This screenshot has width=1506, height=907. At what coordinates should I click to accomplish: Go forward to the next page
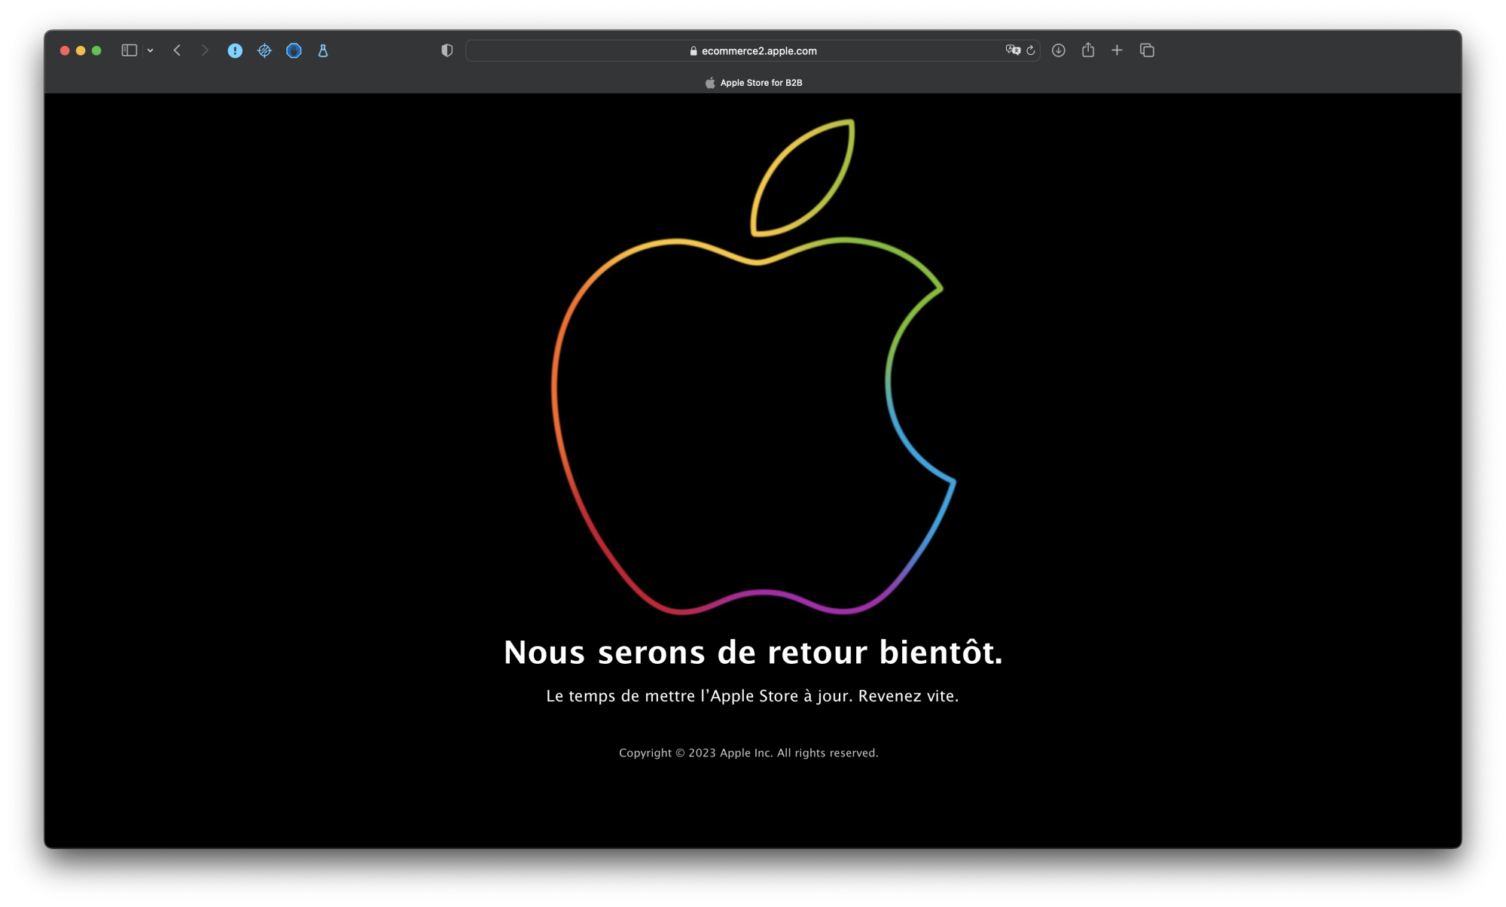[205, 50]
